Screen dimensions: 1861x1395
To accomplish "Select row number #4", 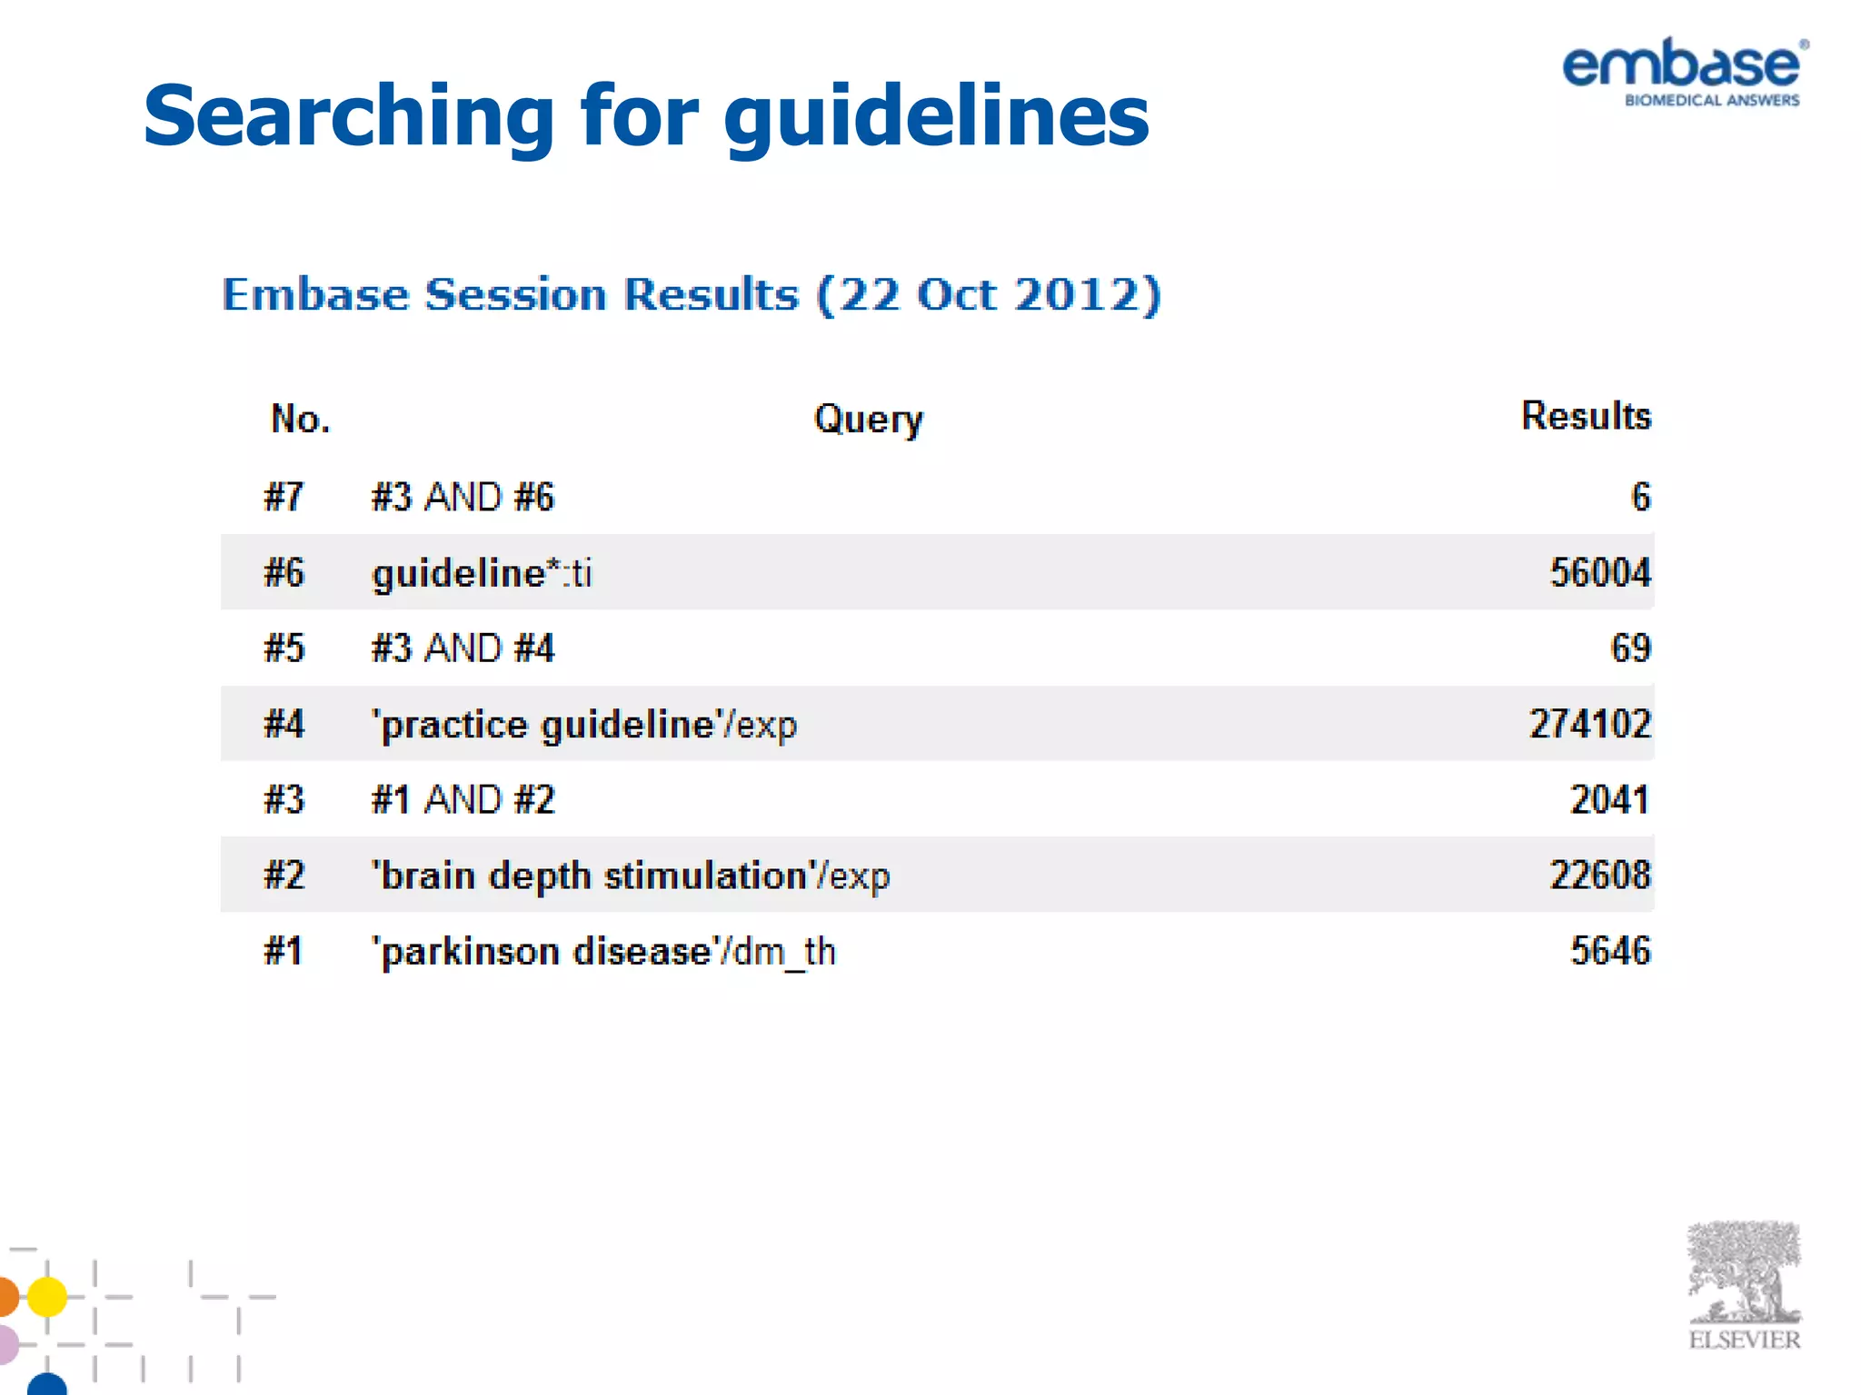I will [x=284, y=724].
